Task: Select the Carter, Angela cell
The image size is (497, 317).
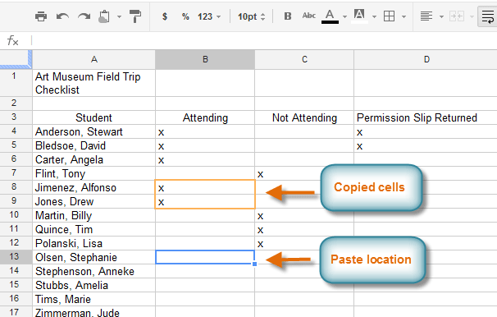Action: 93,159
